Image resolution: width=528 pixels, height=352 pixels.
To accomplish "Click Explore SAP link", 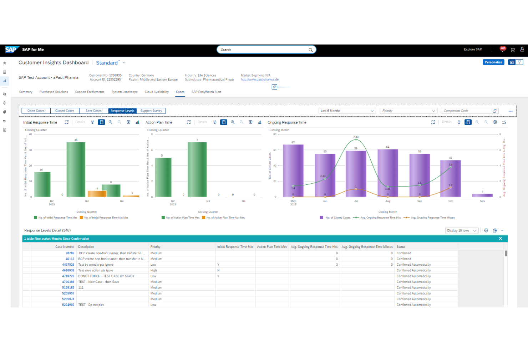I will click(473, 50).
